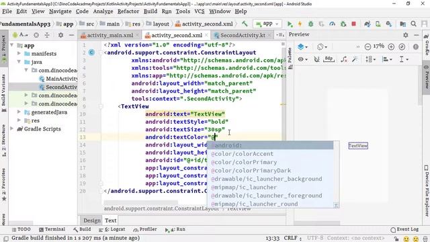This screenshot has width=430, height=242.
Task: Clear all constraints in preview toolbar
Action: pyautogui.click(x=344, y=59)
